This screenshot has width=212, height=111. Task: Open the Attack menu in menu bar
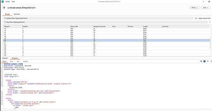point(8,2)
